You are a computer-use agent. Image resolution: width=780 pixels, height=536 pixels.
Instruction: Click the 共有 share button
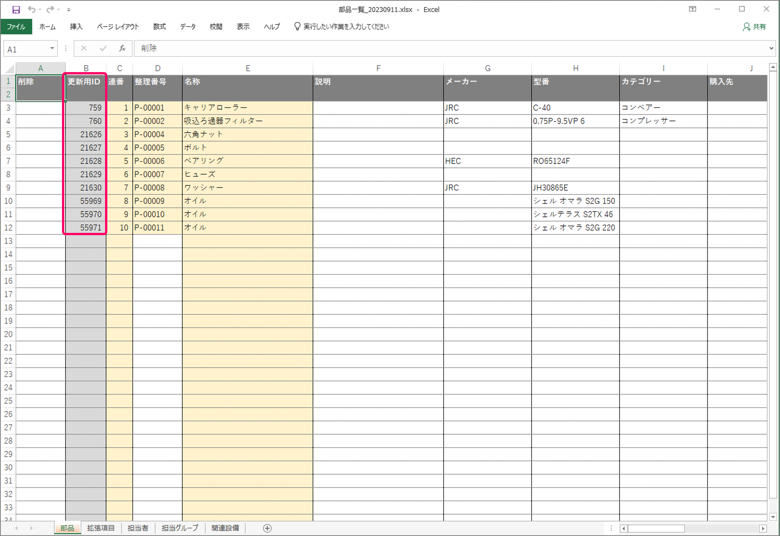coord(754,26)
